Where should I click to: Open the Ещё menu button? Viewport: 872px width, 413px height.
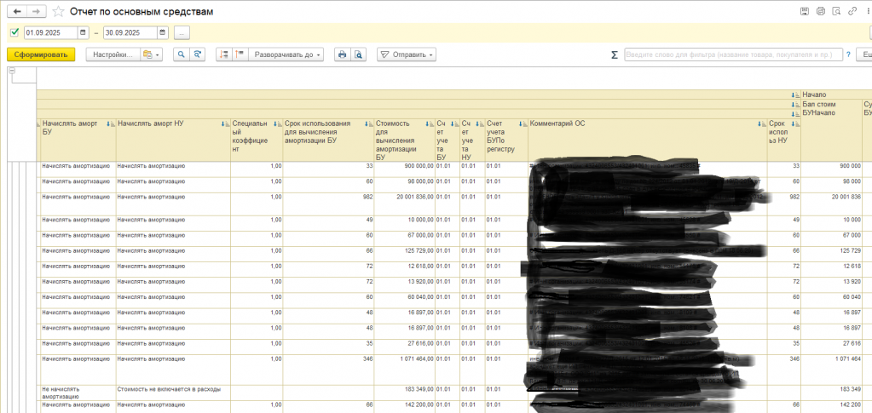click(x=863, y=55)
